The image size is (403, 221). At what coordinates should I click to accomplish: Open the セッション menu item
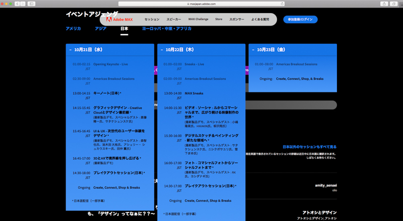click(152, 19)
